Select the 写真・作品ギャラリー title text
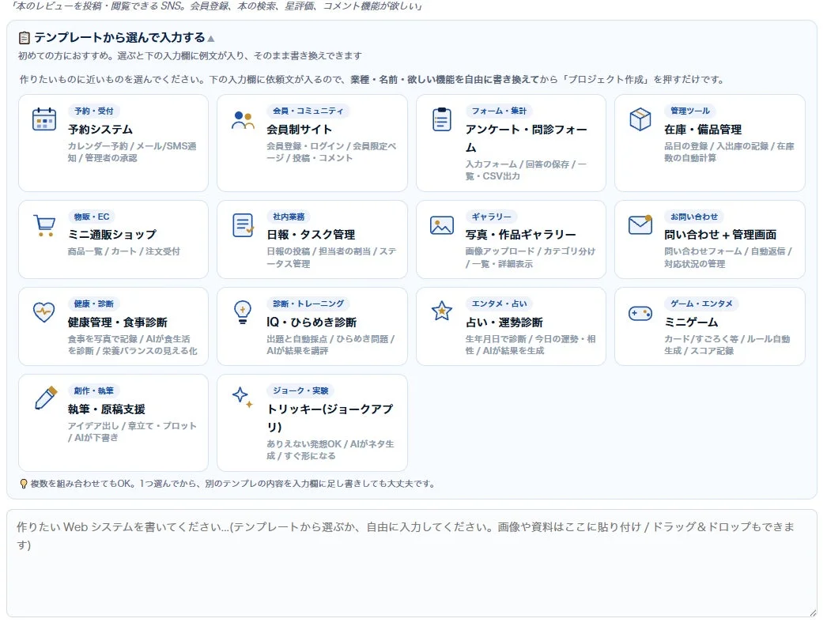 (520, 234)
